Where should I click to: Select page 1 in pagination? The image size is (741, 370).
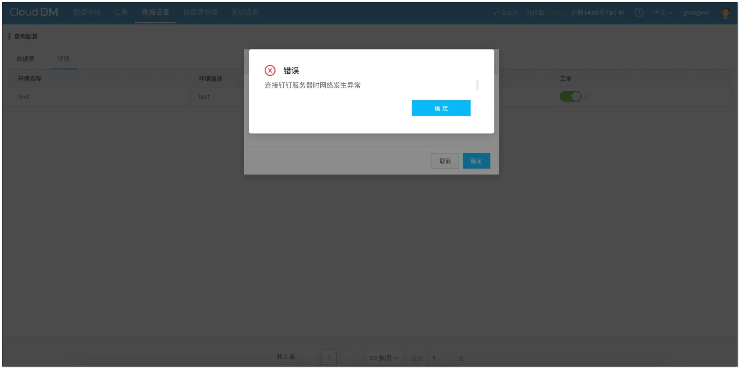tap(329, 358)
